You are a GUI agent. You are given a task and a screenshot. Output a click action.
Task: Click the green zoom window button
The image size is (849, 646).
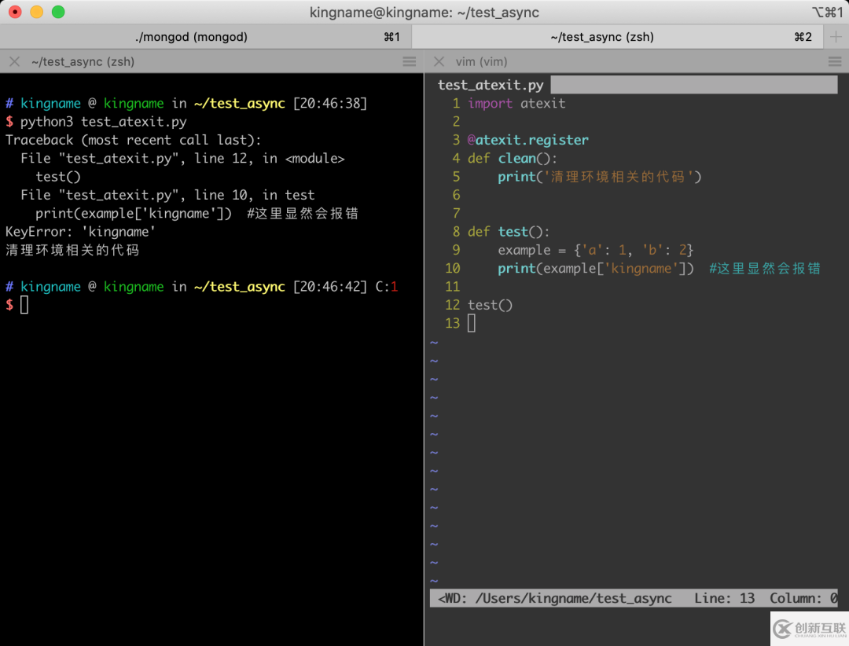pyautogui.click(x=58, y=12)
